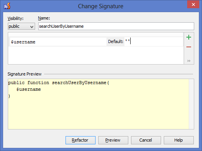202x151 pixels.
Task: Click into the Default value field
Action: click(x=154, y=41)
